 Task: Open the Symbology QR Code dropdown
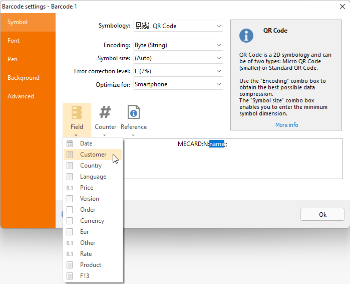tap(178, 26)
